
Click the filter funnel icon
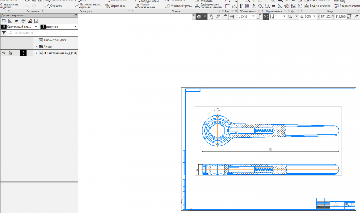(4, 33)
